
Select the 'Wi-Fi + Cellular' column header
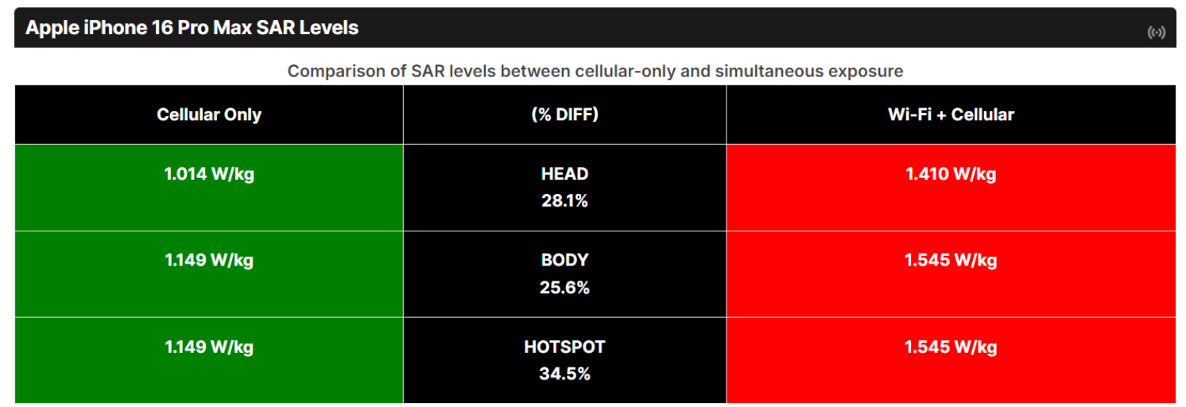(951, 114)
